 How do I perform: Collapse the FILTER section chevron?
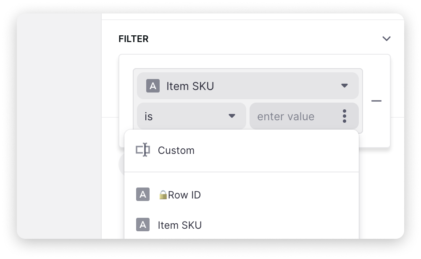386,39
